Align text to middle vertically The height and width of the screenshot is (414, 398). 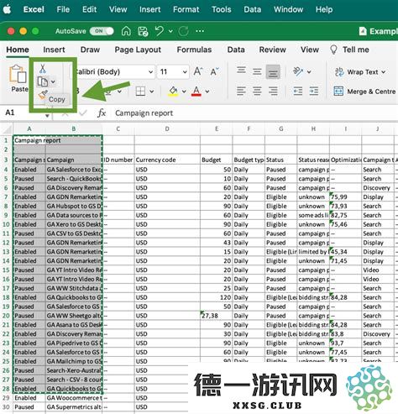click(257, 71)
